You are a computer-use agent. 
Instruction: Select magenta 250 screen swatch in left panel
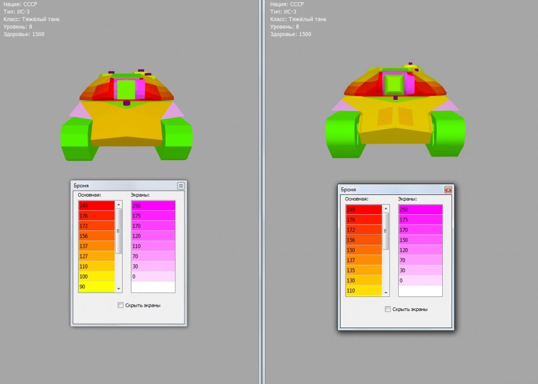[x=153, y=206]
